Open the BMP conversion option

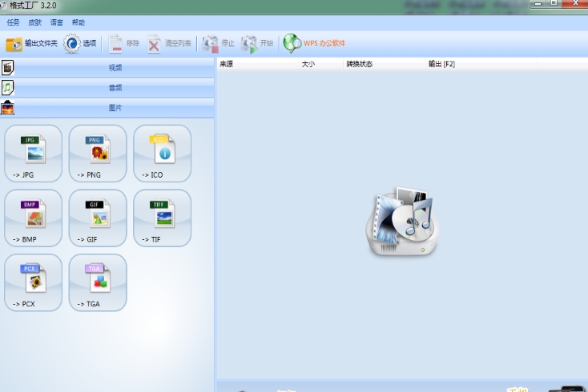[33, 218]
